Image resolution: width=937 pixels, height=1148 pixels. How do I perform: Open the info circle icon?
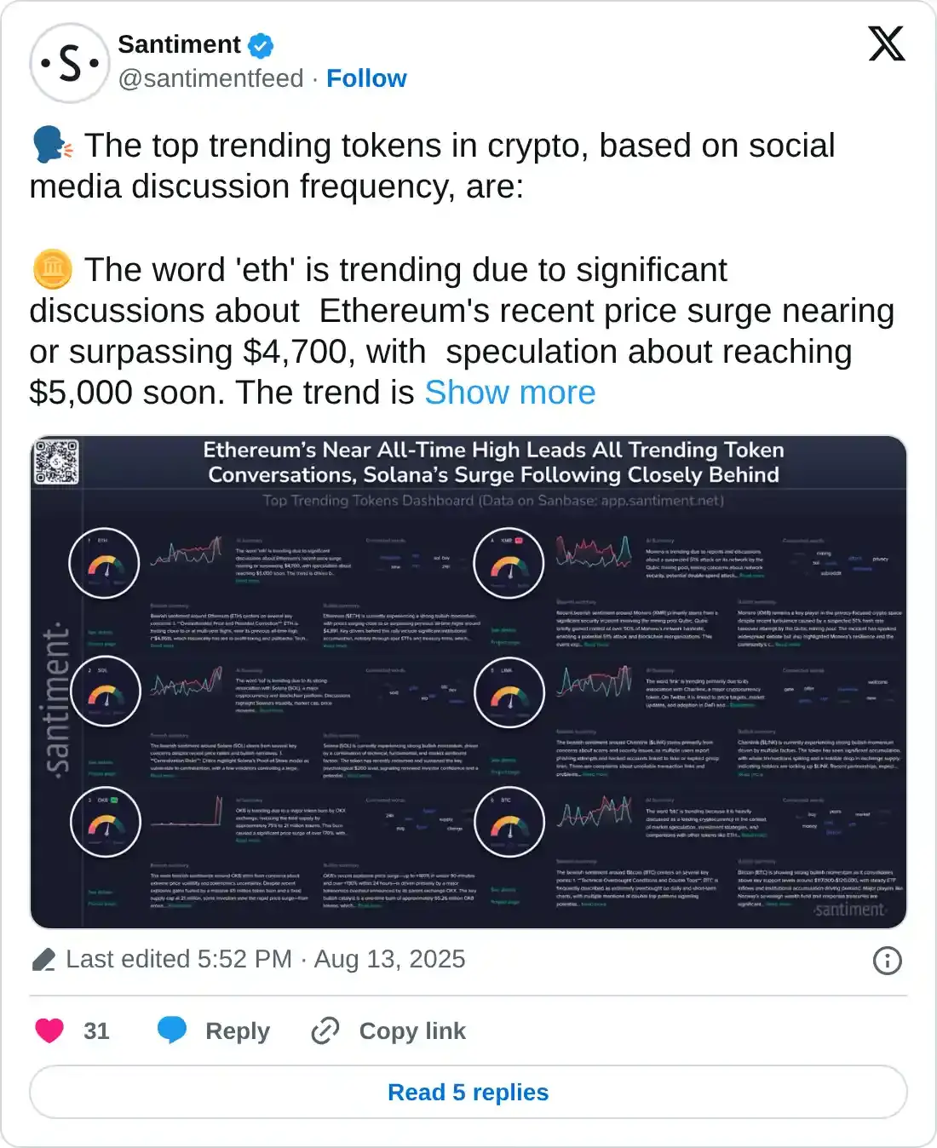(887, 961)
